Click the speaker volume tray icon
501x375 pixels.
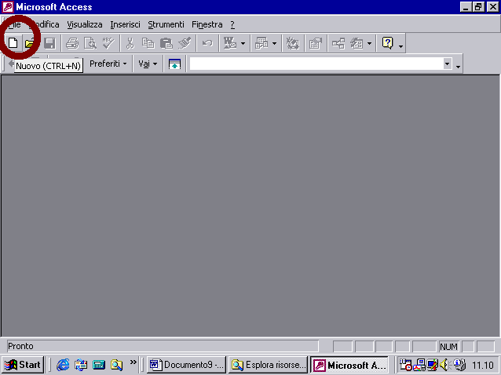pos(444,365)
